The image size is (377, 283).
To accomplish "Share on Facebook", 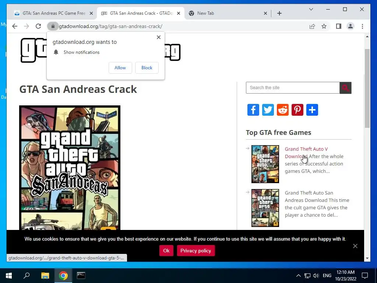I will coord(253,110).
